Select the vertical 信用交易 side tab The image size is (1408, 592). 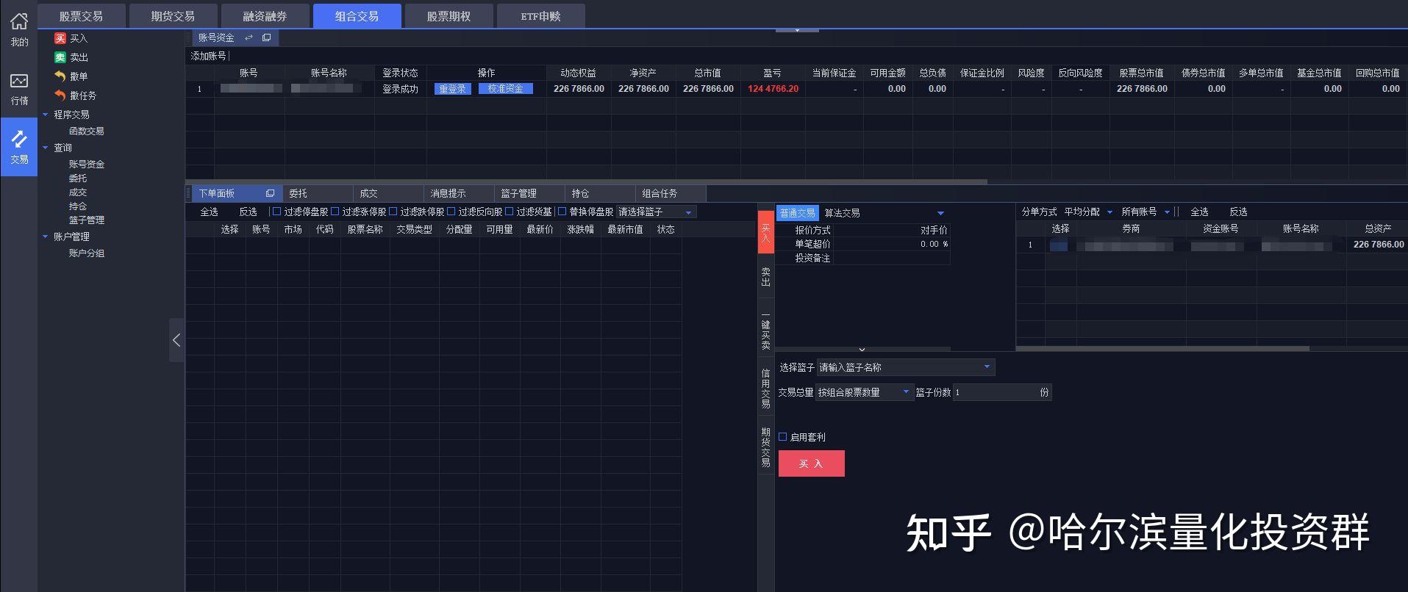pyautogui.click(x=765, y=388)
